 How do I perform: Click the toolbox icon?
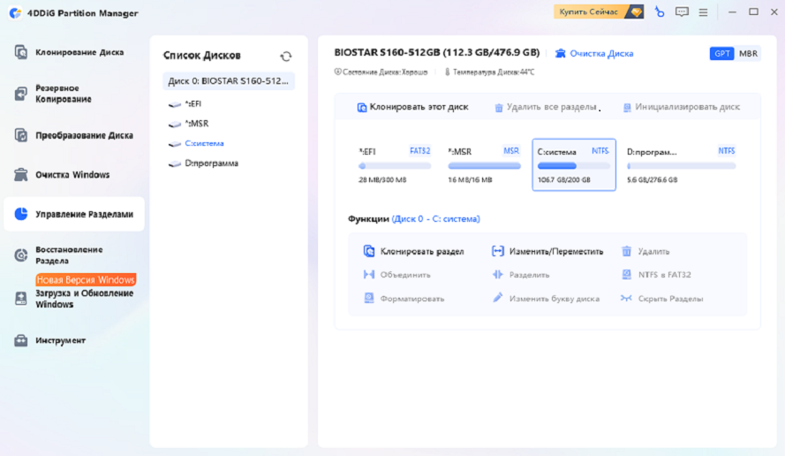pyautogui.click(x=21, y=340)
